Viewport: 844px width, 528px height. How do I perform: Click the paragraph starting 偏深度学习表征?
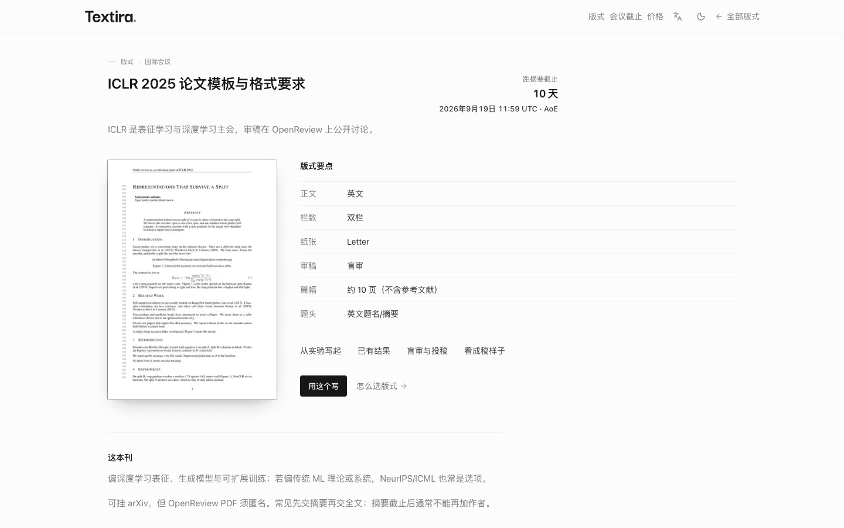pyautogui.click(x=300, y=479)
